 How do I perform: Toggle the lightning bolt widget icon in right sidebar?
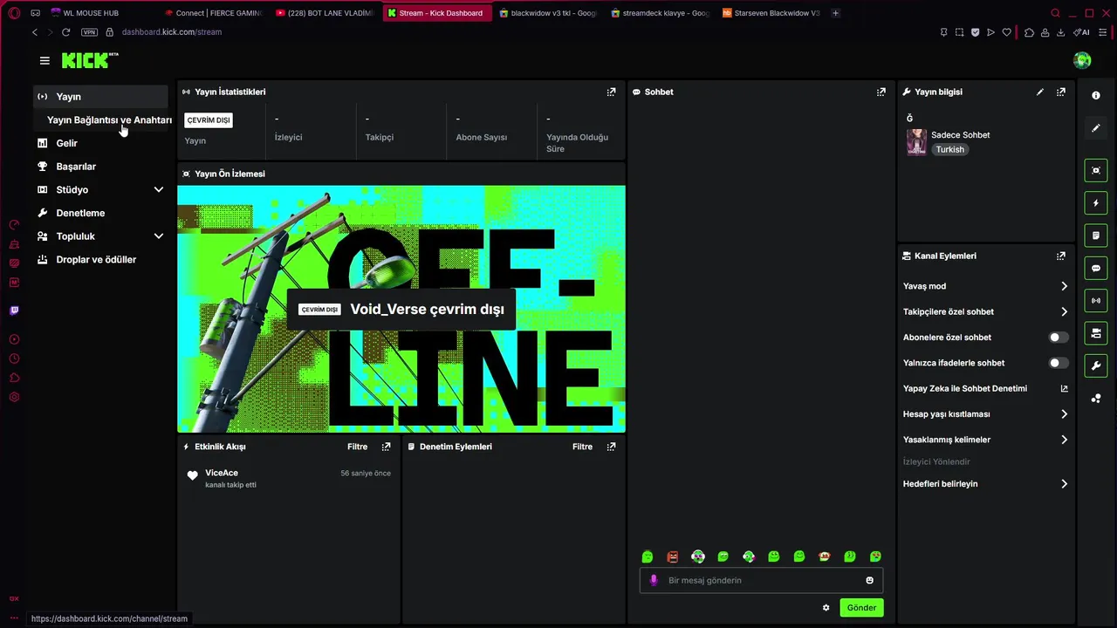click(1096, 203)
